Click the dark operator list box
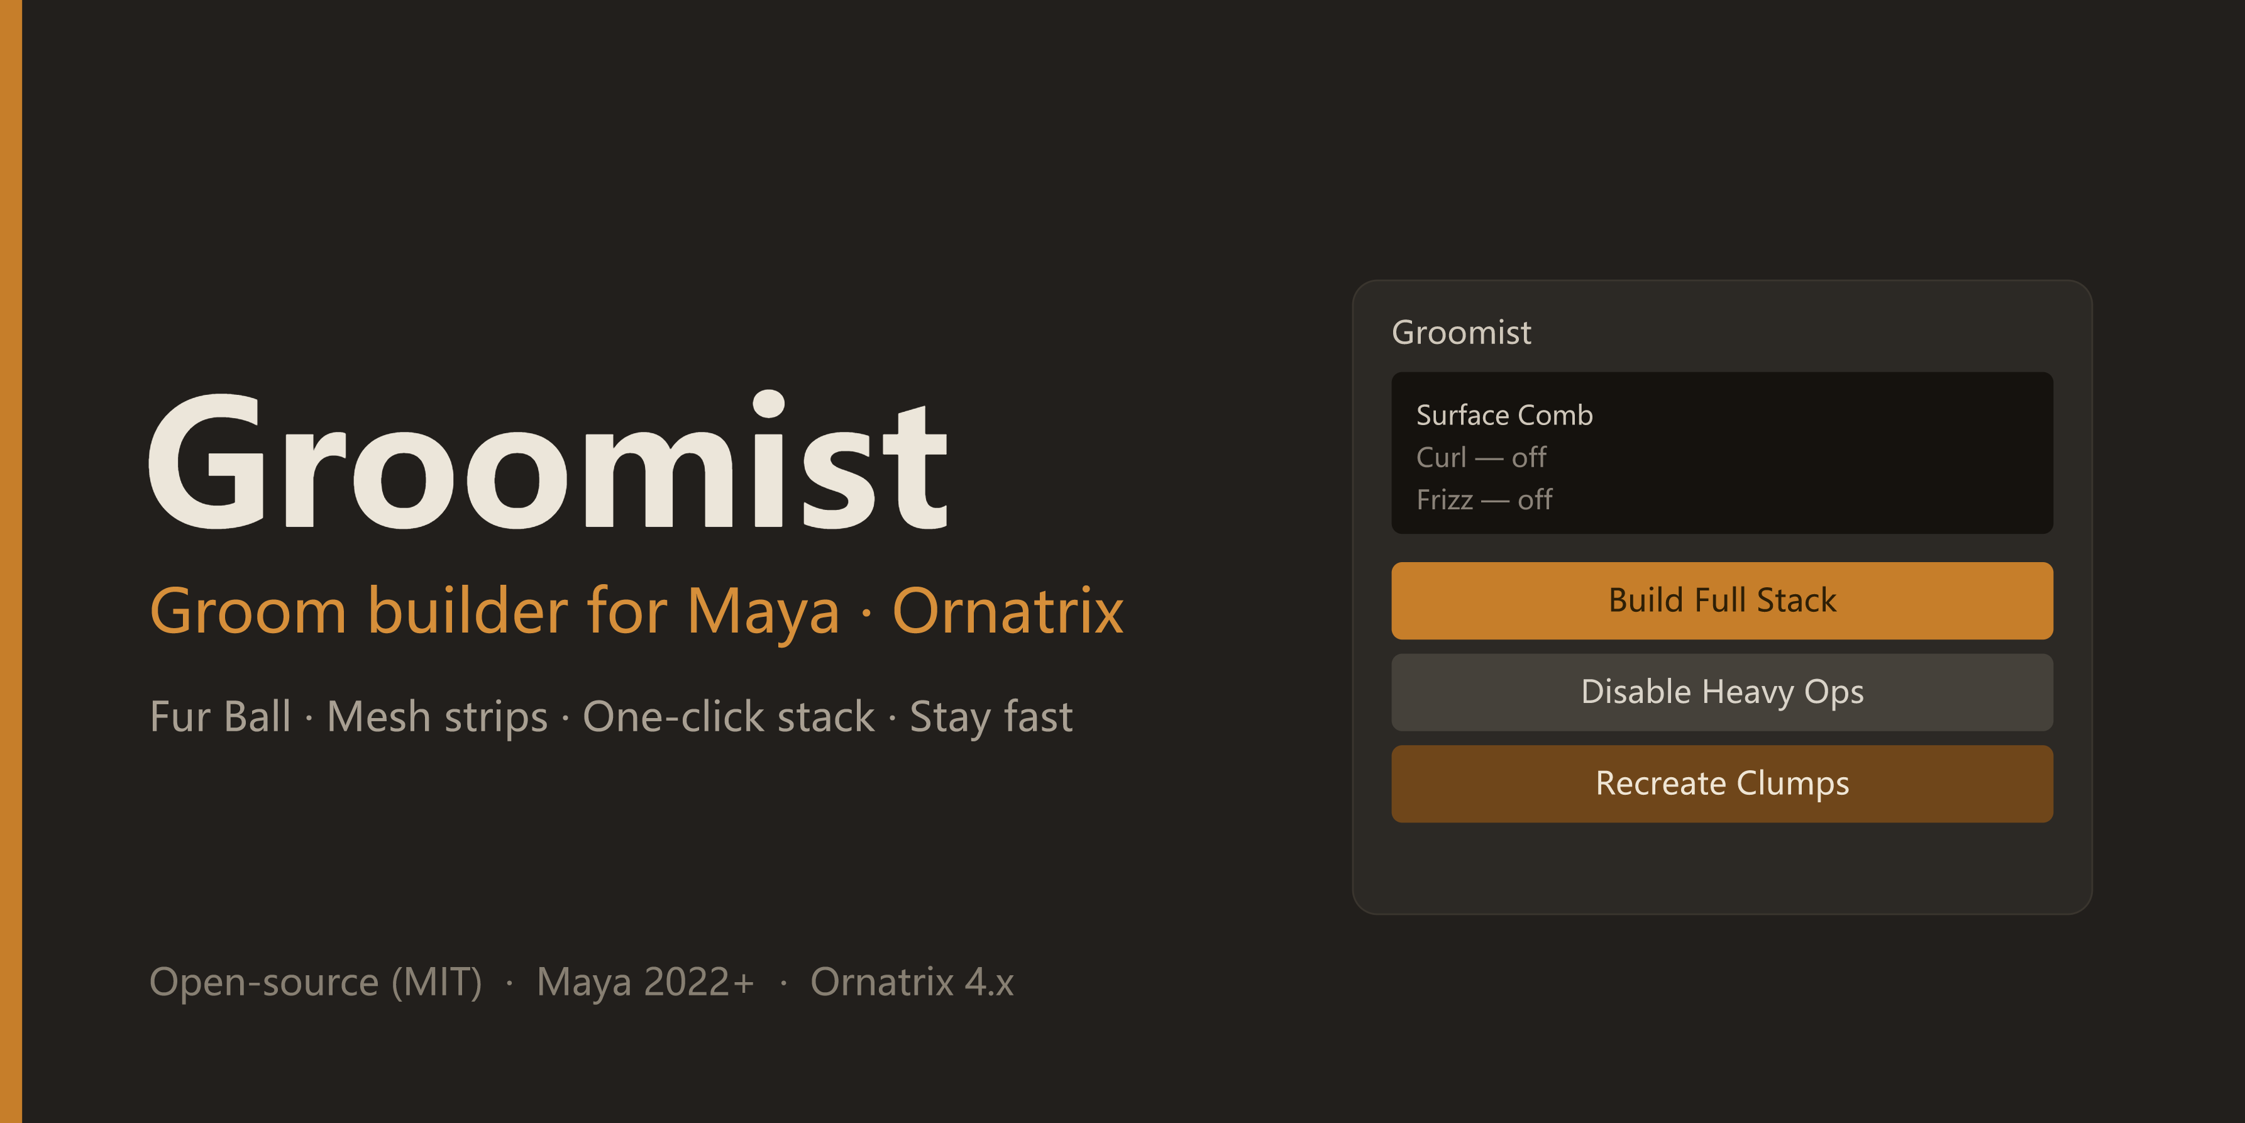The height and width of the screenshot is (1123, 2245). coord(1722,453)
